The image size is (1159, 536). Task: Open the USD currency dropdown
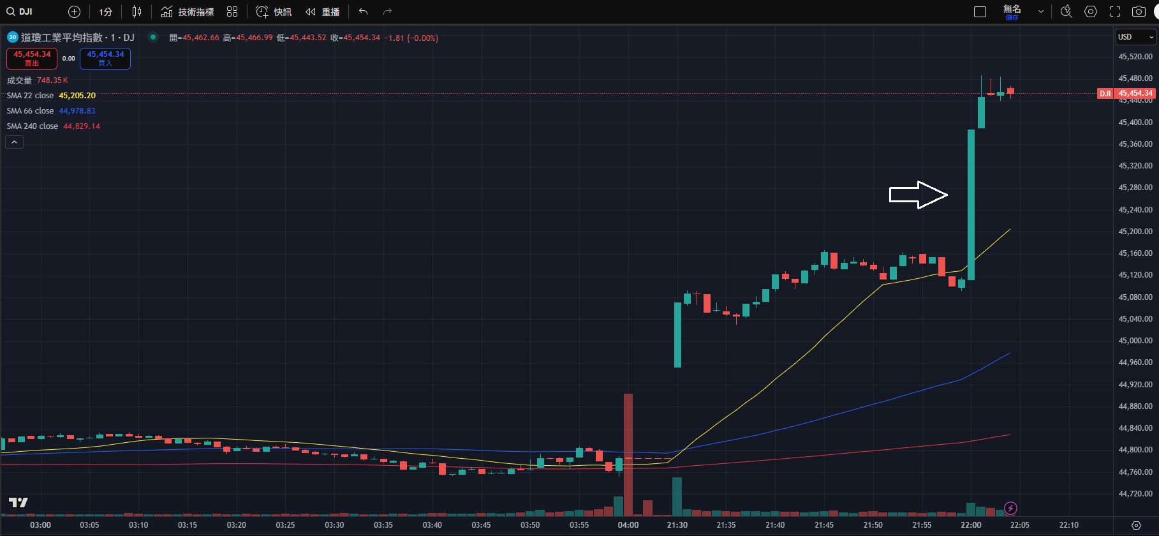click(x=1135, y=37)
